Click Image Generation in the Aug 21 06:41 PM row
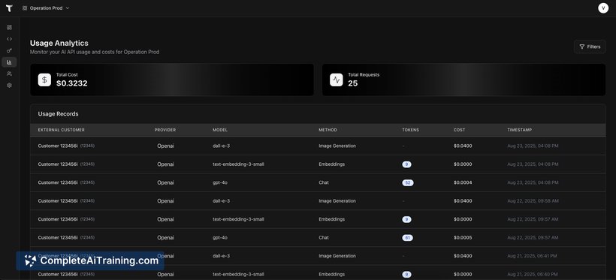The height and width of the screenshot is (280, 616). point(337,256)
